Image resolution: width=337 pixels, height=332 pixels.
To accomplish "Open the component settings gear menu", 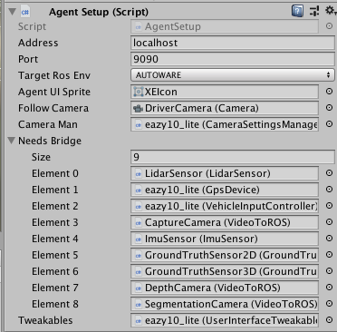I will pyautogui.click(x=331, y=11).
